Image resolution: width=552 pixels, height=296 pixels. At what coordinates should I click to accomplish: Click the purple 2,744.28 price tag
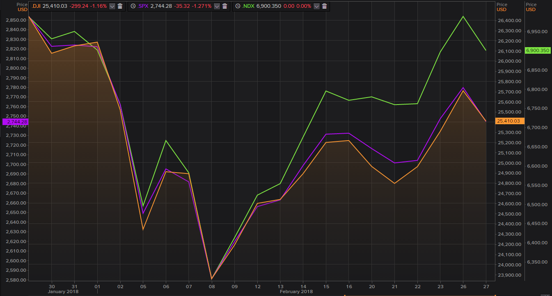pyautogui.click(x=15, y=122)
